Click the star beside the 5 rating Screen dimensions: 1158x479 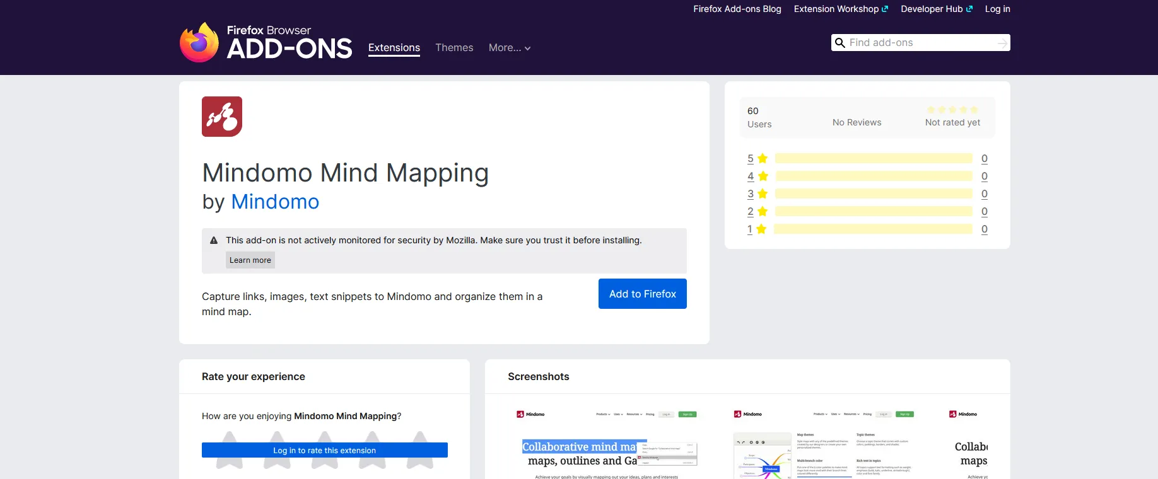763,158
